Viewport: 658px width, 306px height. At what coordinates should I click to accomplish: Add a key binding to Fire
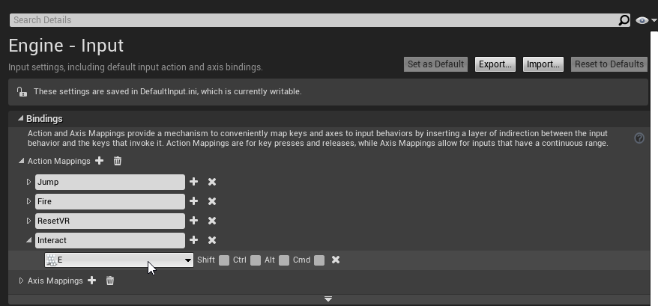pyautogui.click(x=193, y=201)
